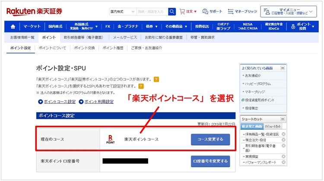Open 積立注文-投信 recent link

click(x=256, y=140)
